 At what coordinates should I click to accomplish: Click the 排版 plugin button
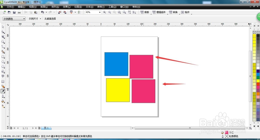coord(145,12)
